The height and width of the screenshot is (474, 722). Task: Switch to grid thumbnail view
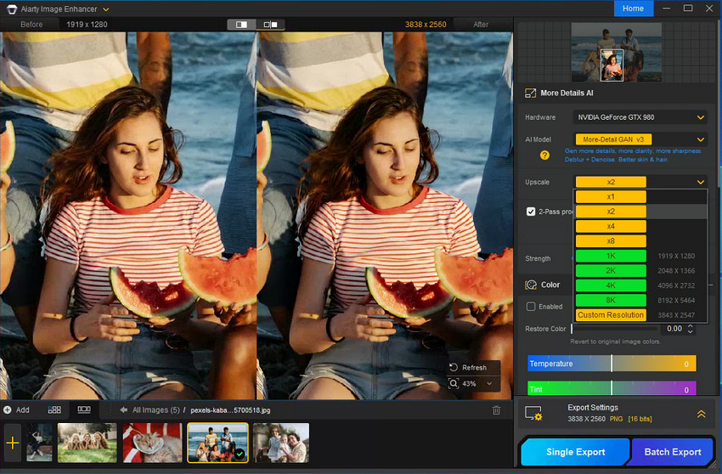tap(54, 409)
